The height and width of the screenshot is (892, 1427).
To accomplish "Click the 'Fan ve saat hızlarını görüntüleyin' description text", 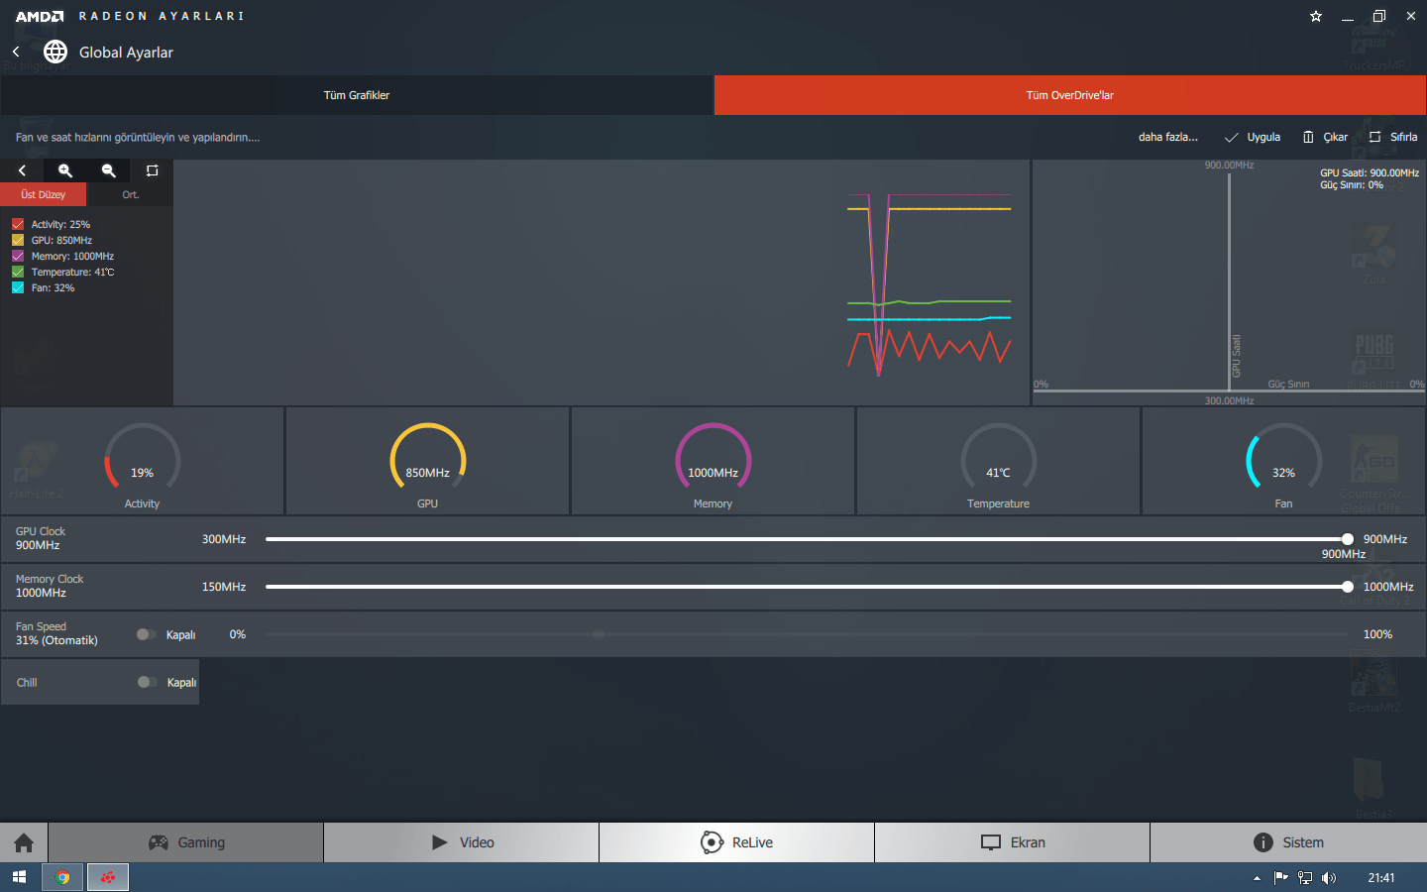I will [138, 137].
